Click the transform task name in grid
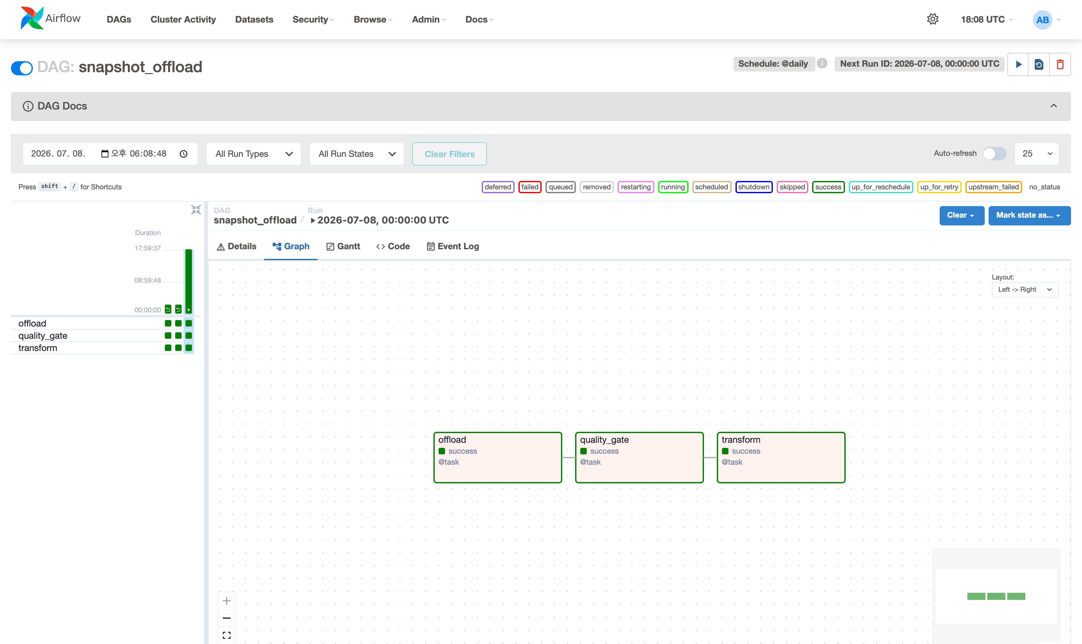1082x644 pixels. [x=38, y=348]
